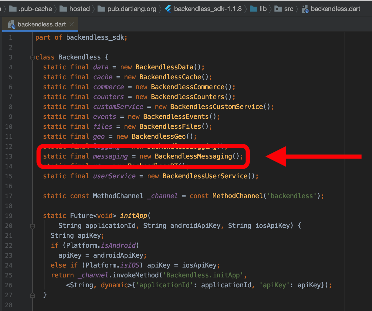Click fold end marker at line 27
372x311 pixels.
(x=32, y=295)
